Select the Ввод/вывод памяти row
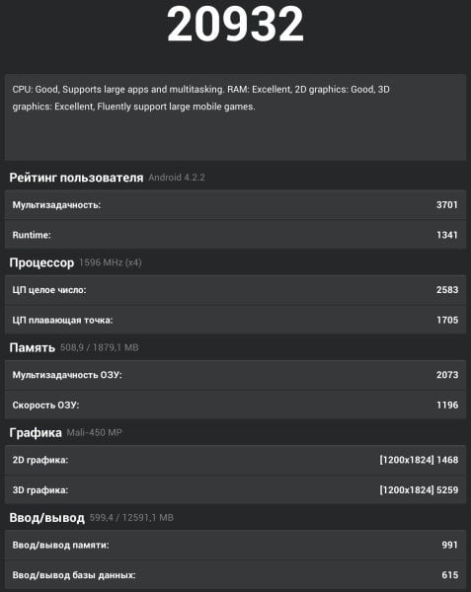 coord(235,545)
